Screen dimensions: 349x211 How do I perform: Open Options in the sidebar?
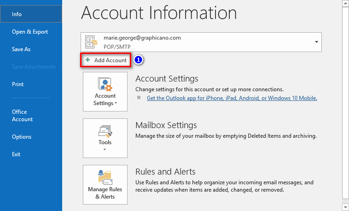click(22, 137)
